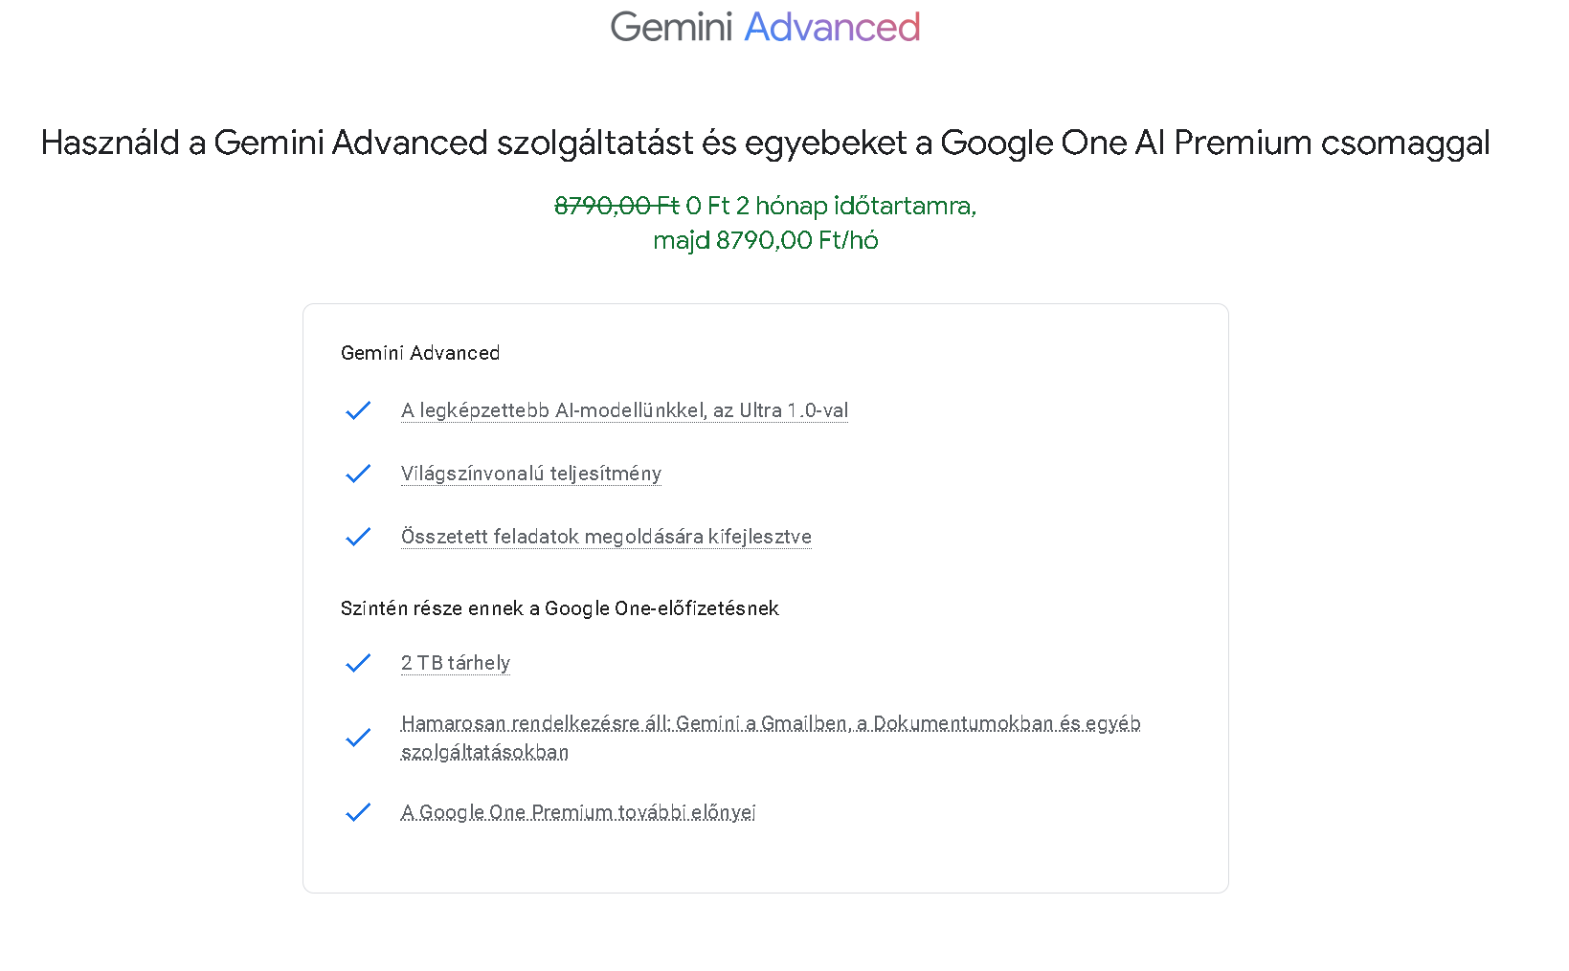Open the Gemini a Gmailben, Dokumentumokban link

click(x=770, y=723)
